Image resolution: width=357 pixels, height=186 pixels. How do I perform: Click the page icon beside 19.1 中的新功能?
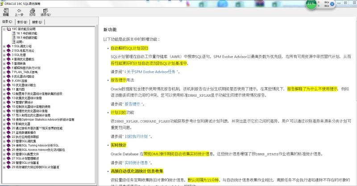(14, 38)
